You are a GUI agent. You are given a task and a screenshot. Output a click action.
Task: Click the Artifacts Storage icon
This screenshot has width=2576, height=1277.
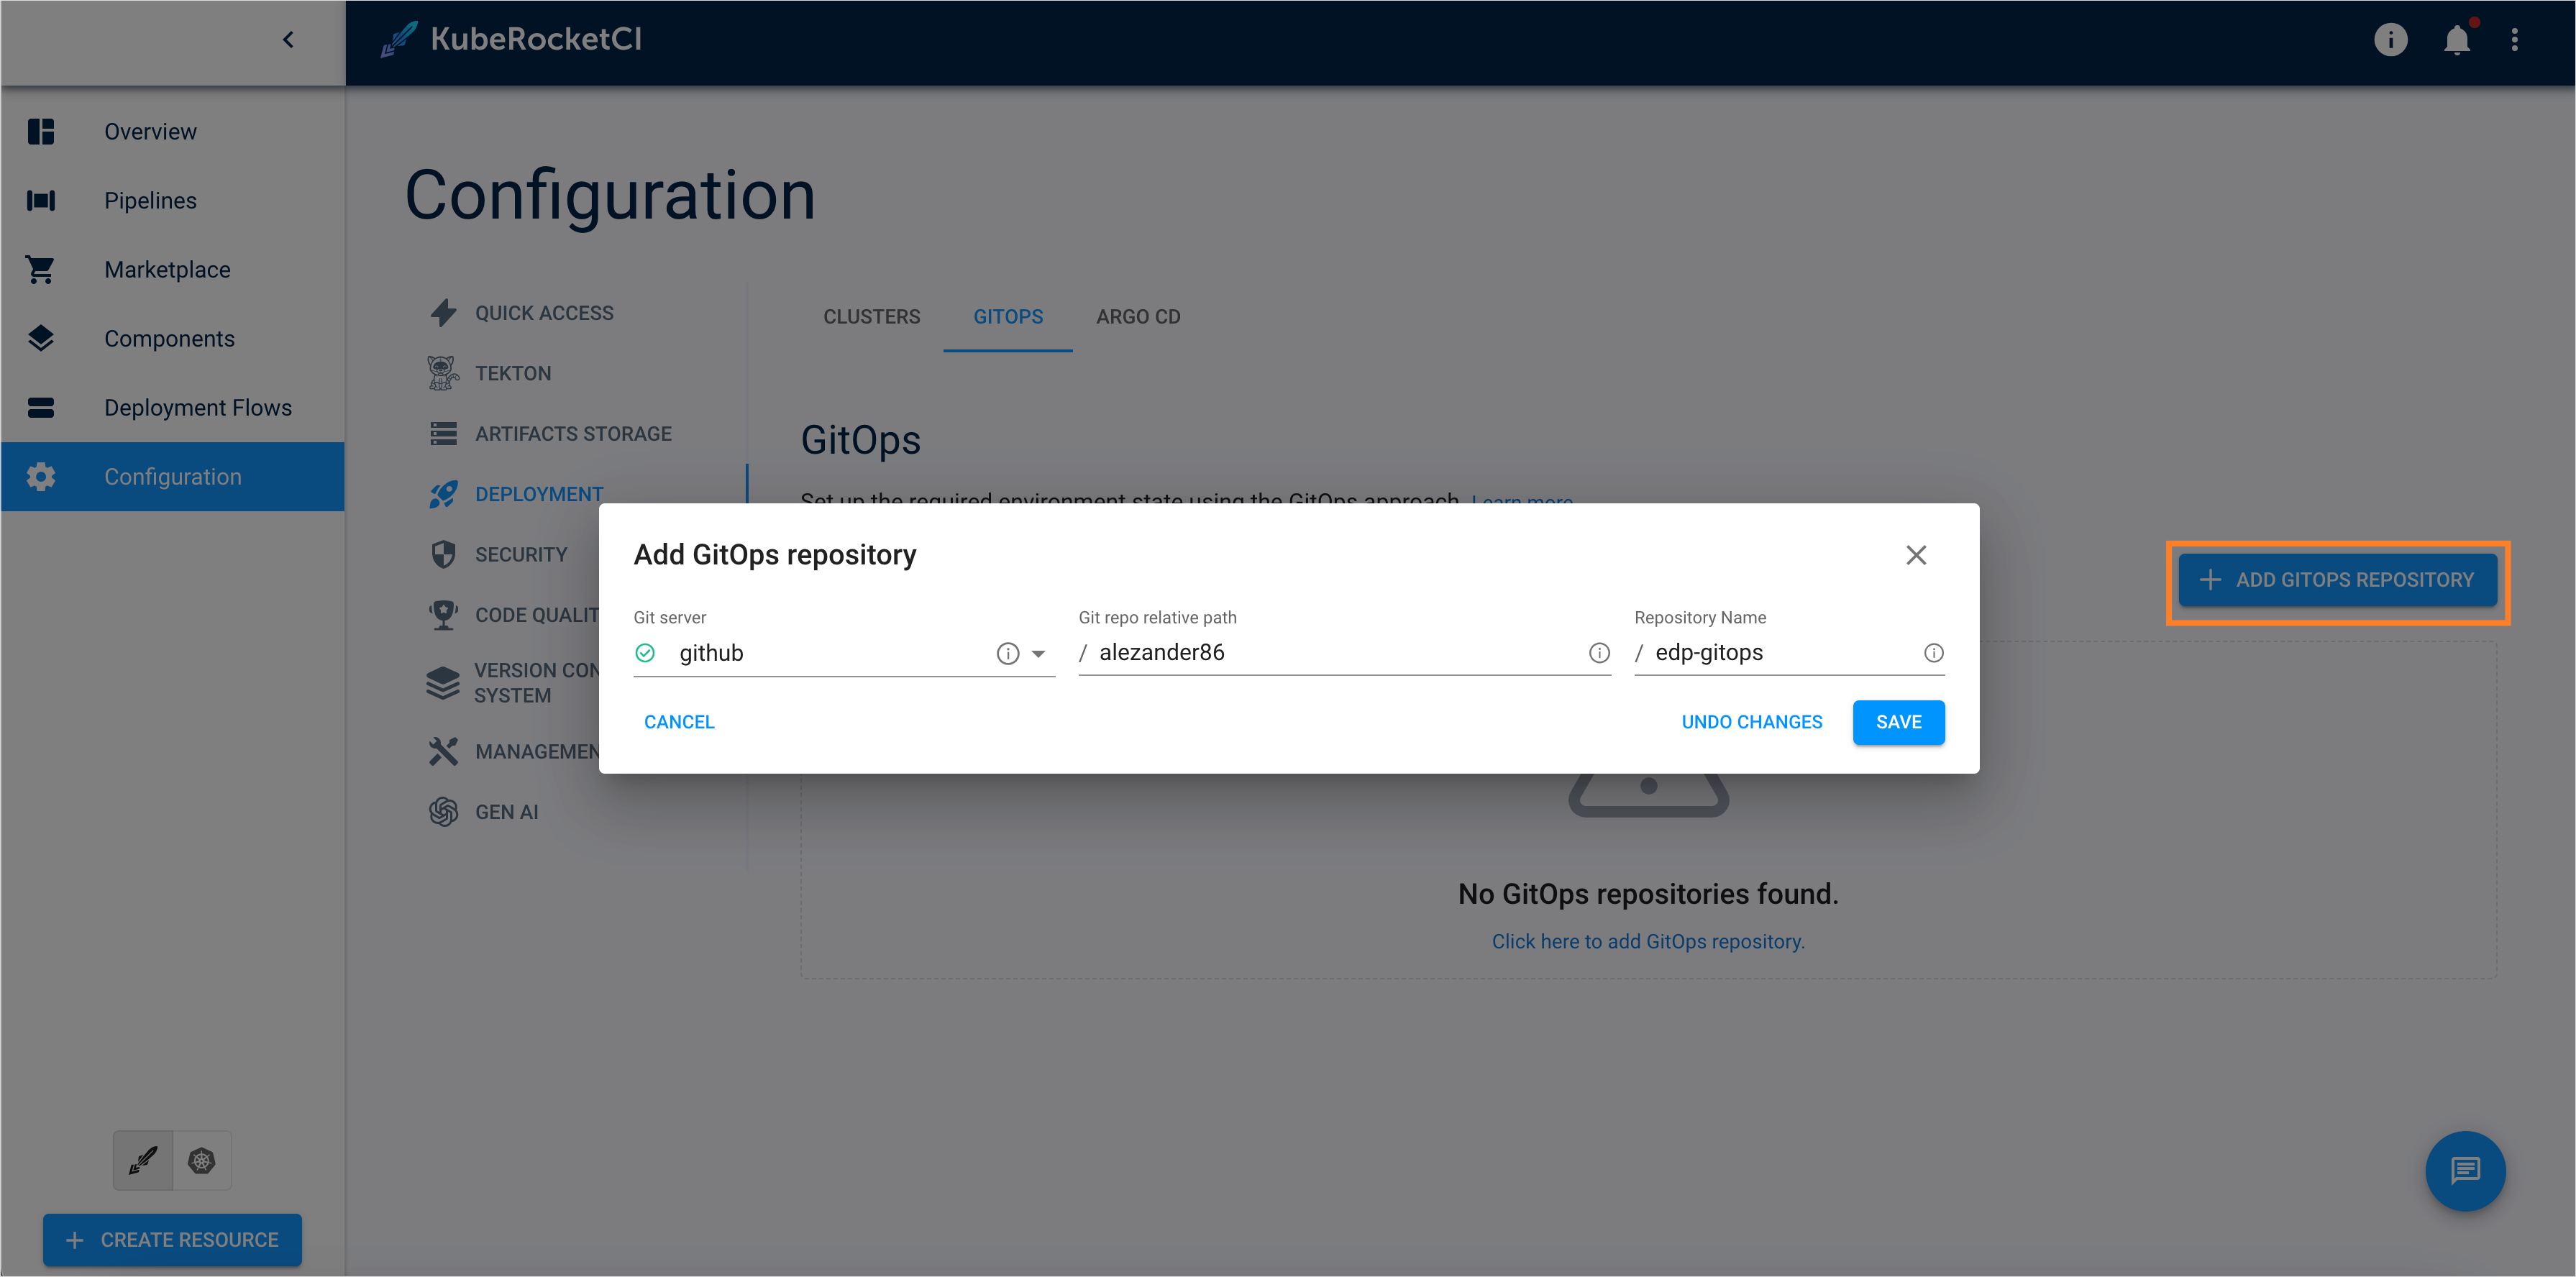[x=443, y=433]
